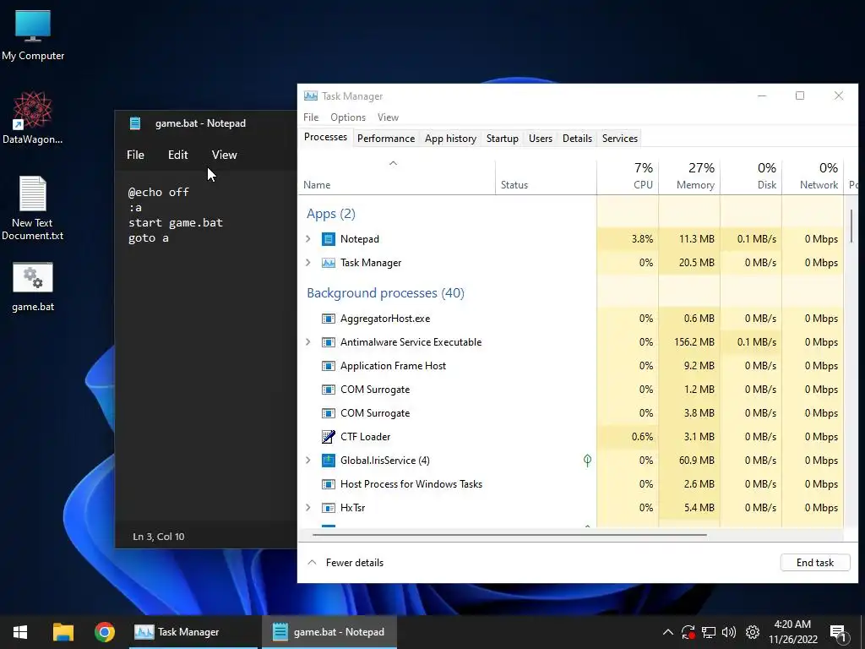Show hidden system tray icons

667,632
